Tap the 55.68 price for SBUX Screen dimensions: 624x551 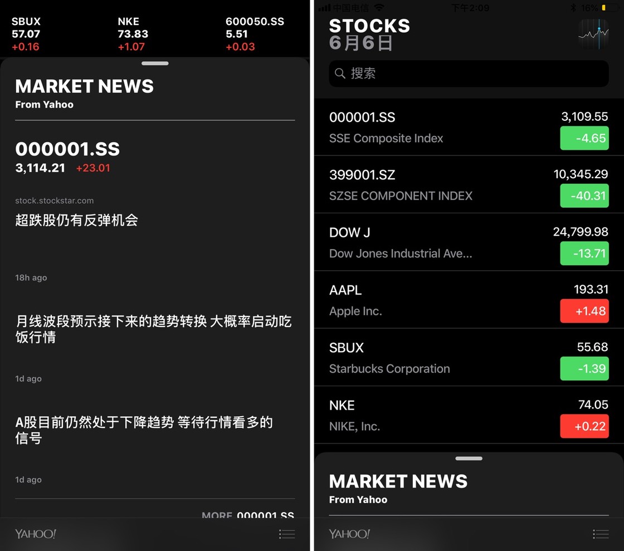pos(593,347)
